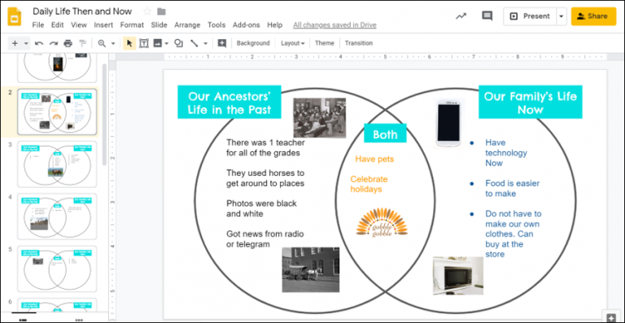Add a new slide with plus button
This screenshot has width=625, height=323.
pos(15,43)
